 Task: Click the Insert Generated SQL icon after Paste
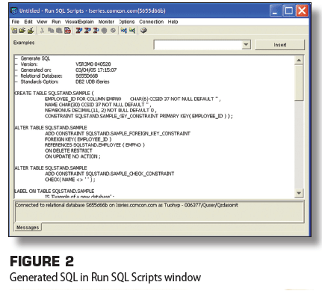point(67,31)
